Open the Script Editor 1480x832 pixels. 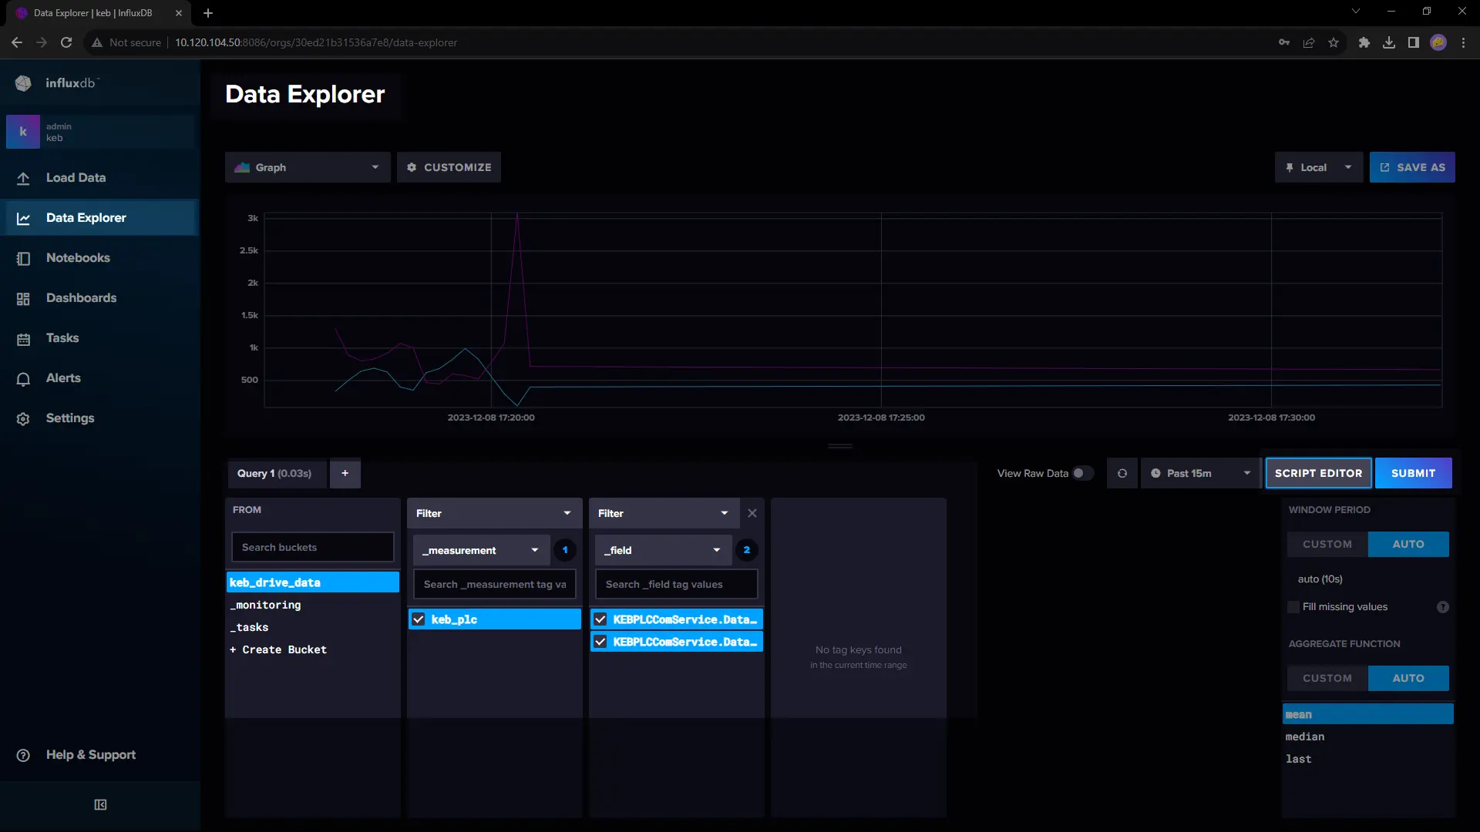click(x=1318, y=474)
